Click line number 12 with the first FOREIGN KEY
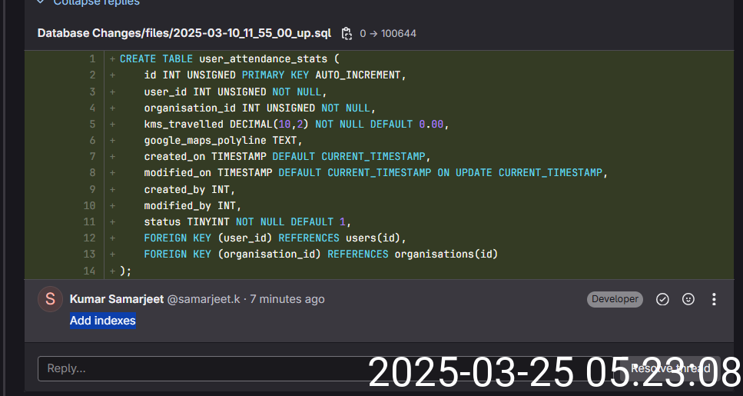This screenshot has width=743, height=396. click(x=90, y=238)
